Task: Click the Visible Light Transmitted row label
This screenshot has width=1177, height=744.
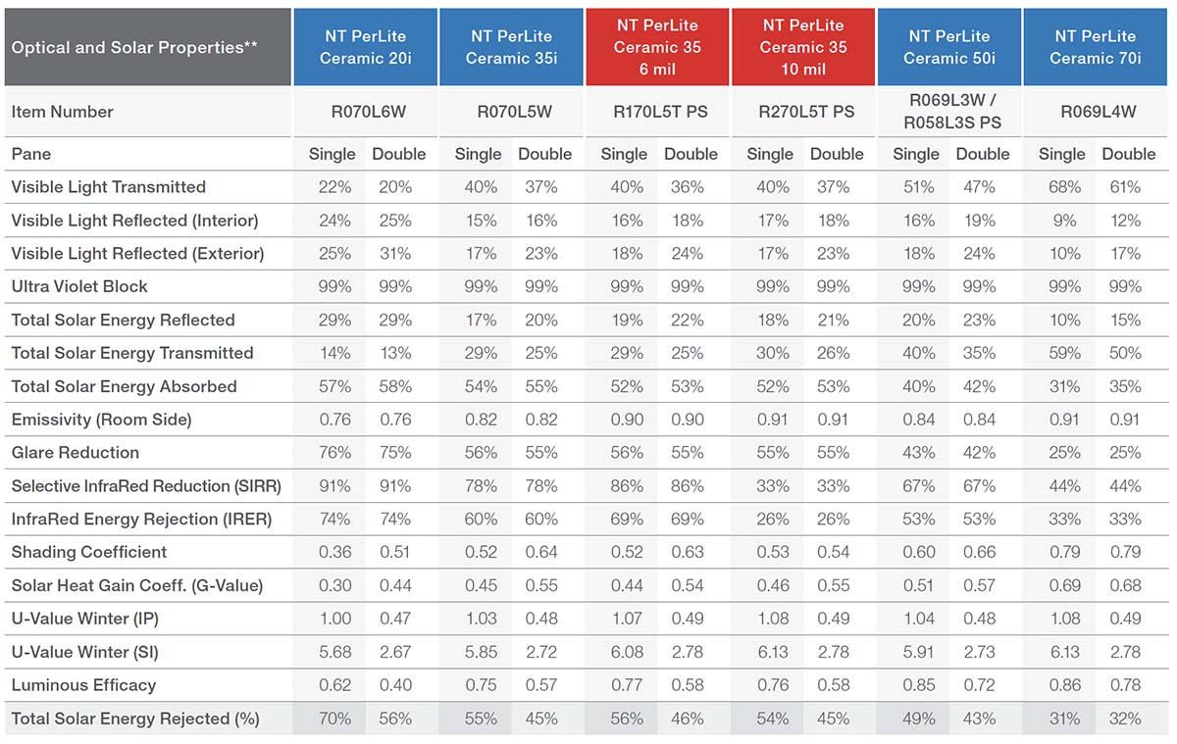Action: click(108, 187)
